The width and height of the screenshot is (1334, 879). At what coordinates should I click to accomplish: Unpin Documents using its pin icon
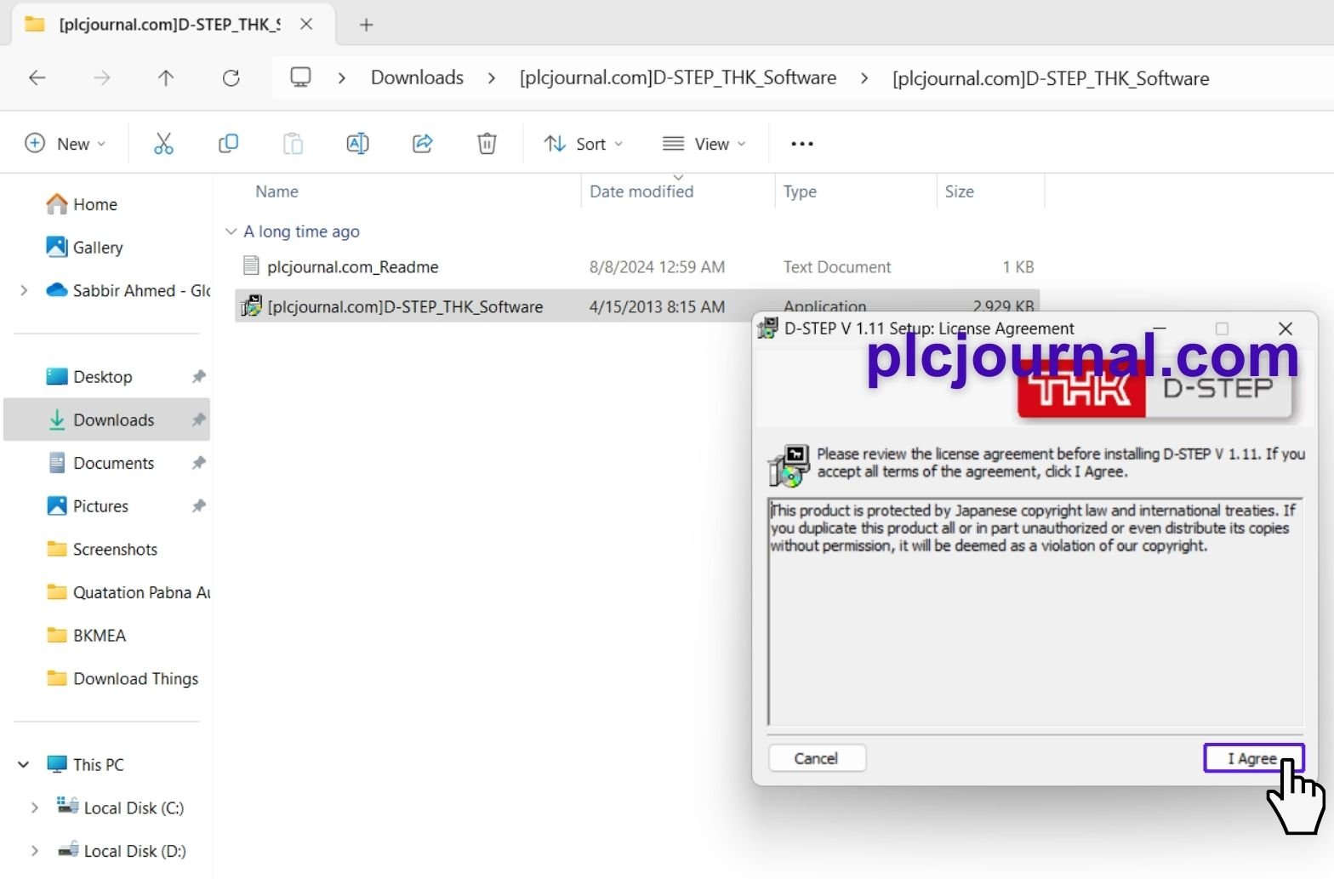198,463
